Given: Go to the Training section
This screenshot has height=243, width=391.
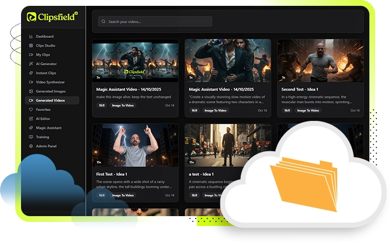Looking at the screenshot, I should pyautogui.click(x=43, y=137).
